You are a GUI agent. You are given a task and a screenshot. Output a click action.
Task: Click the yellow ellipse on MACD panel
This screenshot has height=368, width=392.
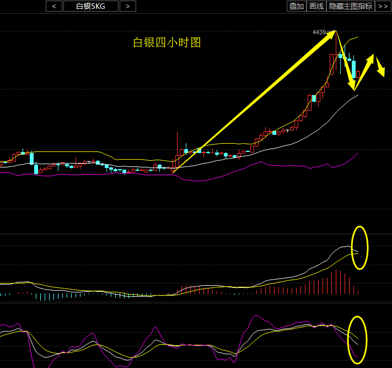(x=359, y=248)
